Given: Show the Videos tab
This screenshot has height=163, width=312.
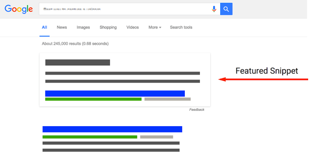Looking at the screenshot, I should [x=132, y=28].
